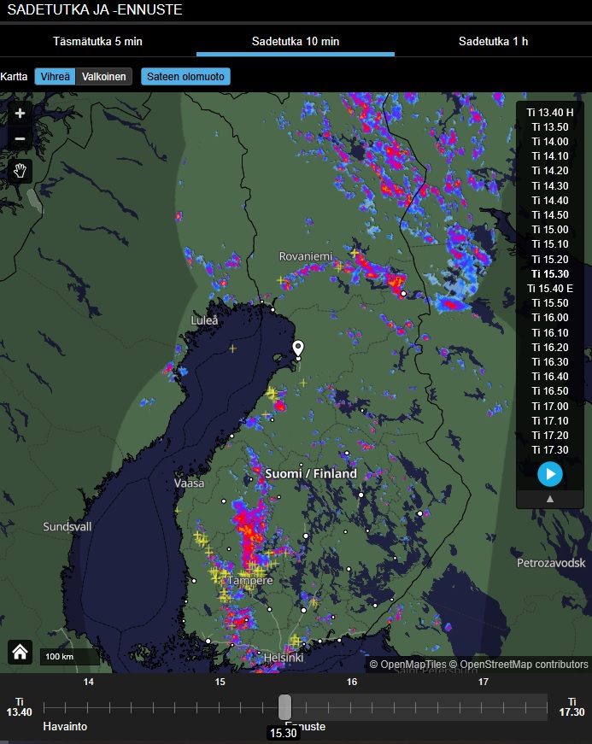592x744 pixels.
Task: Select Ti 14.40 frame
Action: [x=550, y=200]
